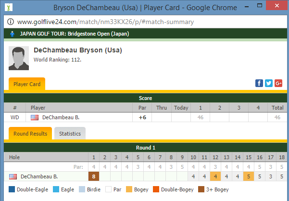Click the Eagle legend color swatch
The width and height of the screenshot is (289, 201).
56,189
